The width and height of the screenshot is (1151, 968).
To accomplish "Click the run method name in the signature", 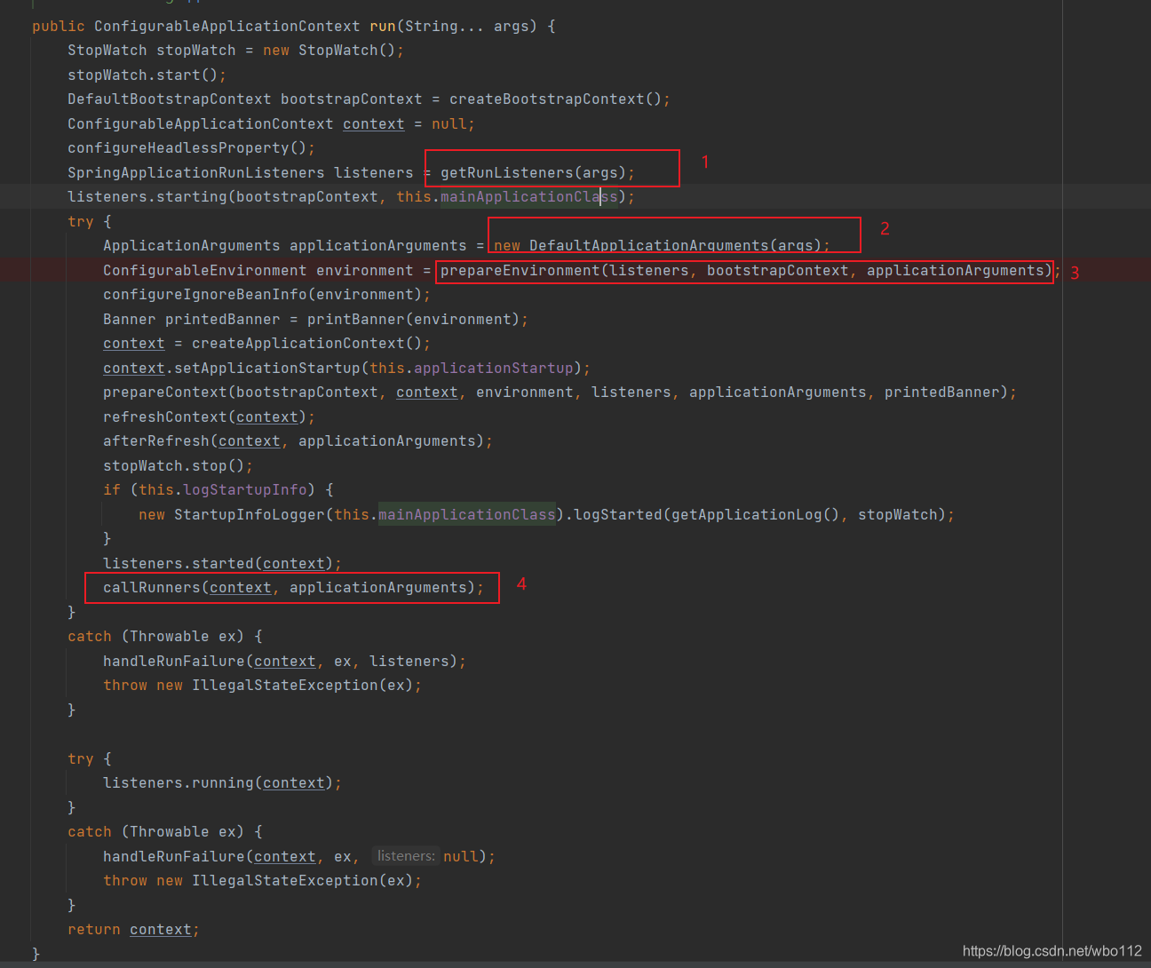I will 383,27.
